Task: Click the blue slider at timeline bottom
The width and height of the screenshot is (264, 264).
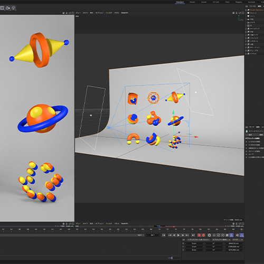Action: pos(170,258)
